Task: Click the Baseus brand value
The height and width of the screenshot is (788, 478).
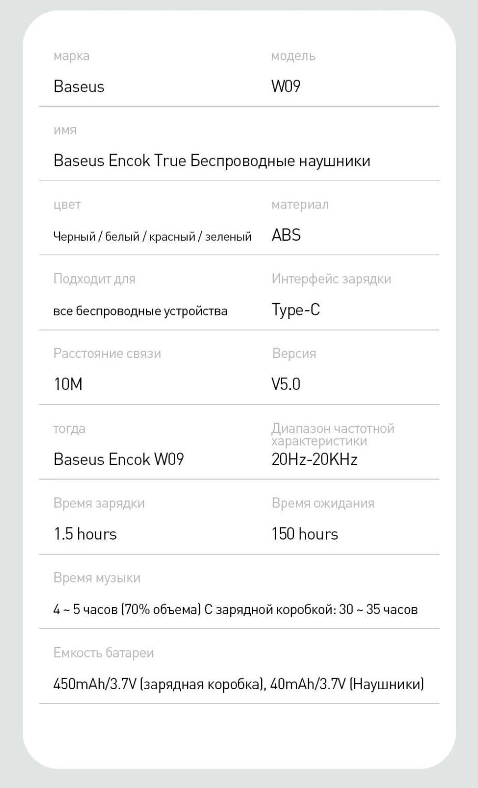Action: click(x=79, y=87)
